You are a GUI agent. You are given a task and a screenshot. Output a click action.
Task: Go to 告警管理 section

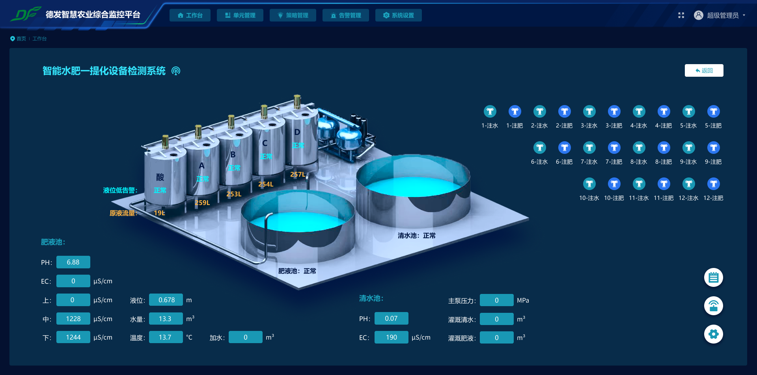click(x=346, y=15)
